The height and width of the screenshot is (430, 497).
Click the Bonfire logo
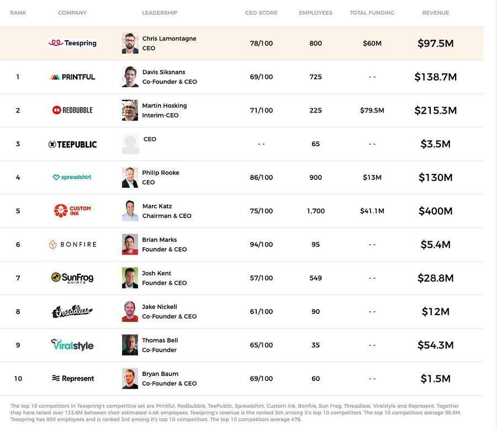coord(72,245)
